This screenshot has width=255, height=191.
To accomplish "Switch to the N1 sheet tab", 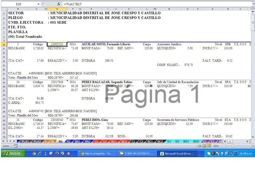I will pyautogui.click(x=60, y=141).
